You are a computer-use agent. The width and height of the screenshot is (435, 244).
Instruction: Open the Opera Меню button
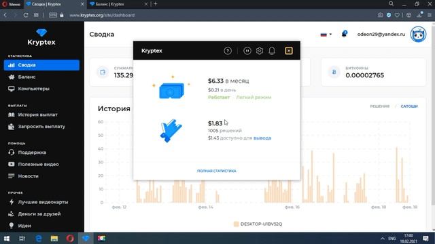pyautogui.click(x=12, y=4)
